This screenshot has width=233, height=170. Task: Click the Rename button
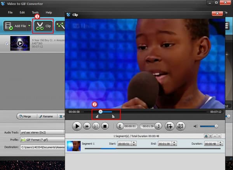click(x=47, y=116)
